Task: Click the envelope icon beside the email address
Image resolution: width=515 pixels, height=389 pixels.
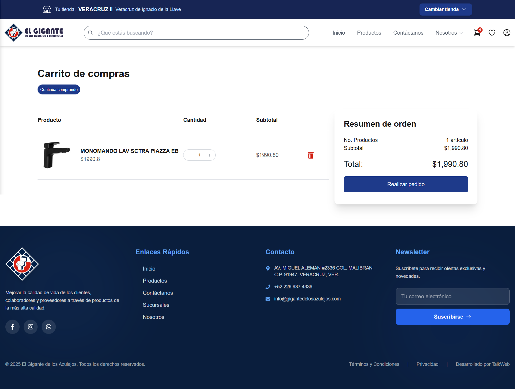Action: coord(268,299)
